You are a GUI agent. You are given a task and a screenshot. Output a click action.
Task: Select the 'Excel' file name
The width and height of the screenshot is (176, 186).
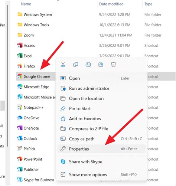pos(28,56)
